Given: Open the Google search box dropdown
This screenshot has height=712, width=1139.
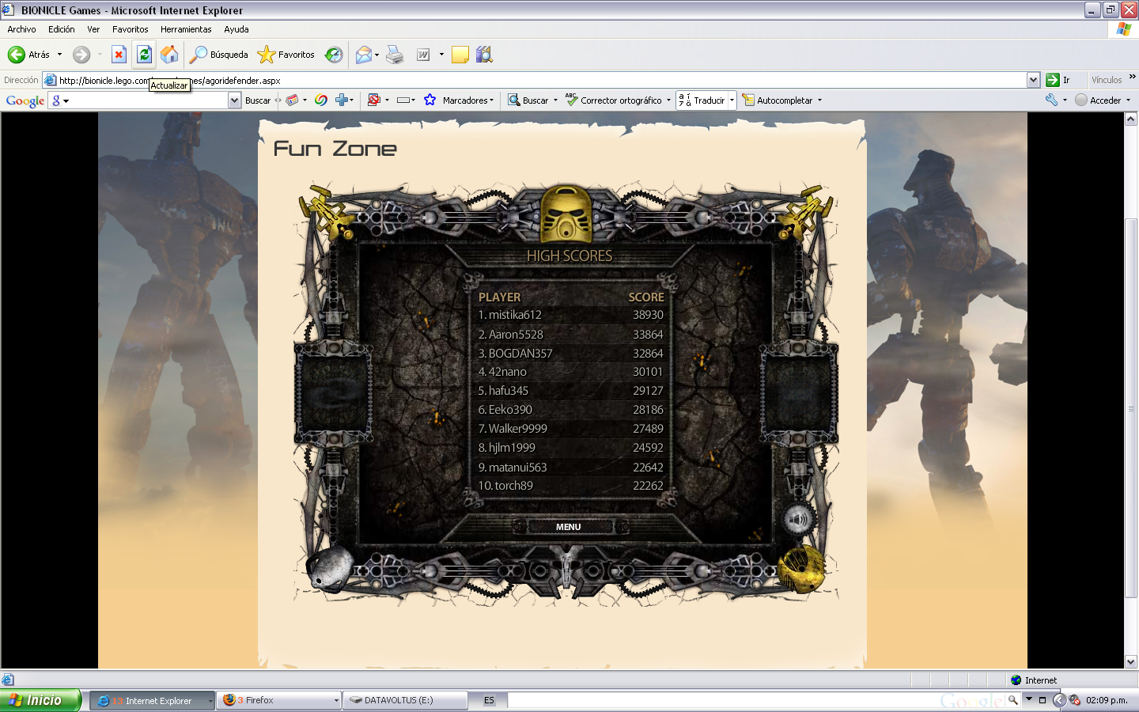Looking at the screenshot, I should (x=234, y=100).
